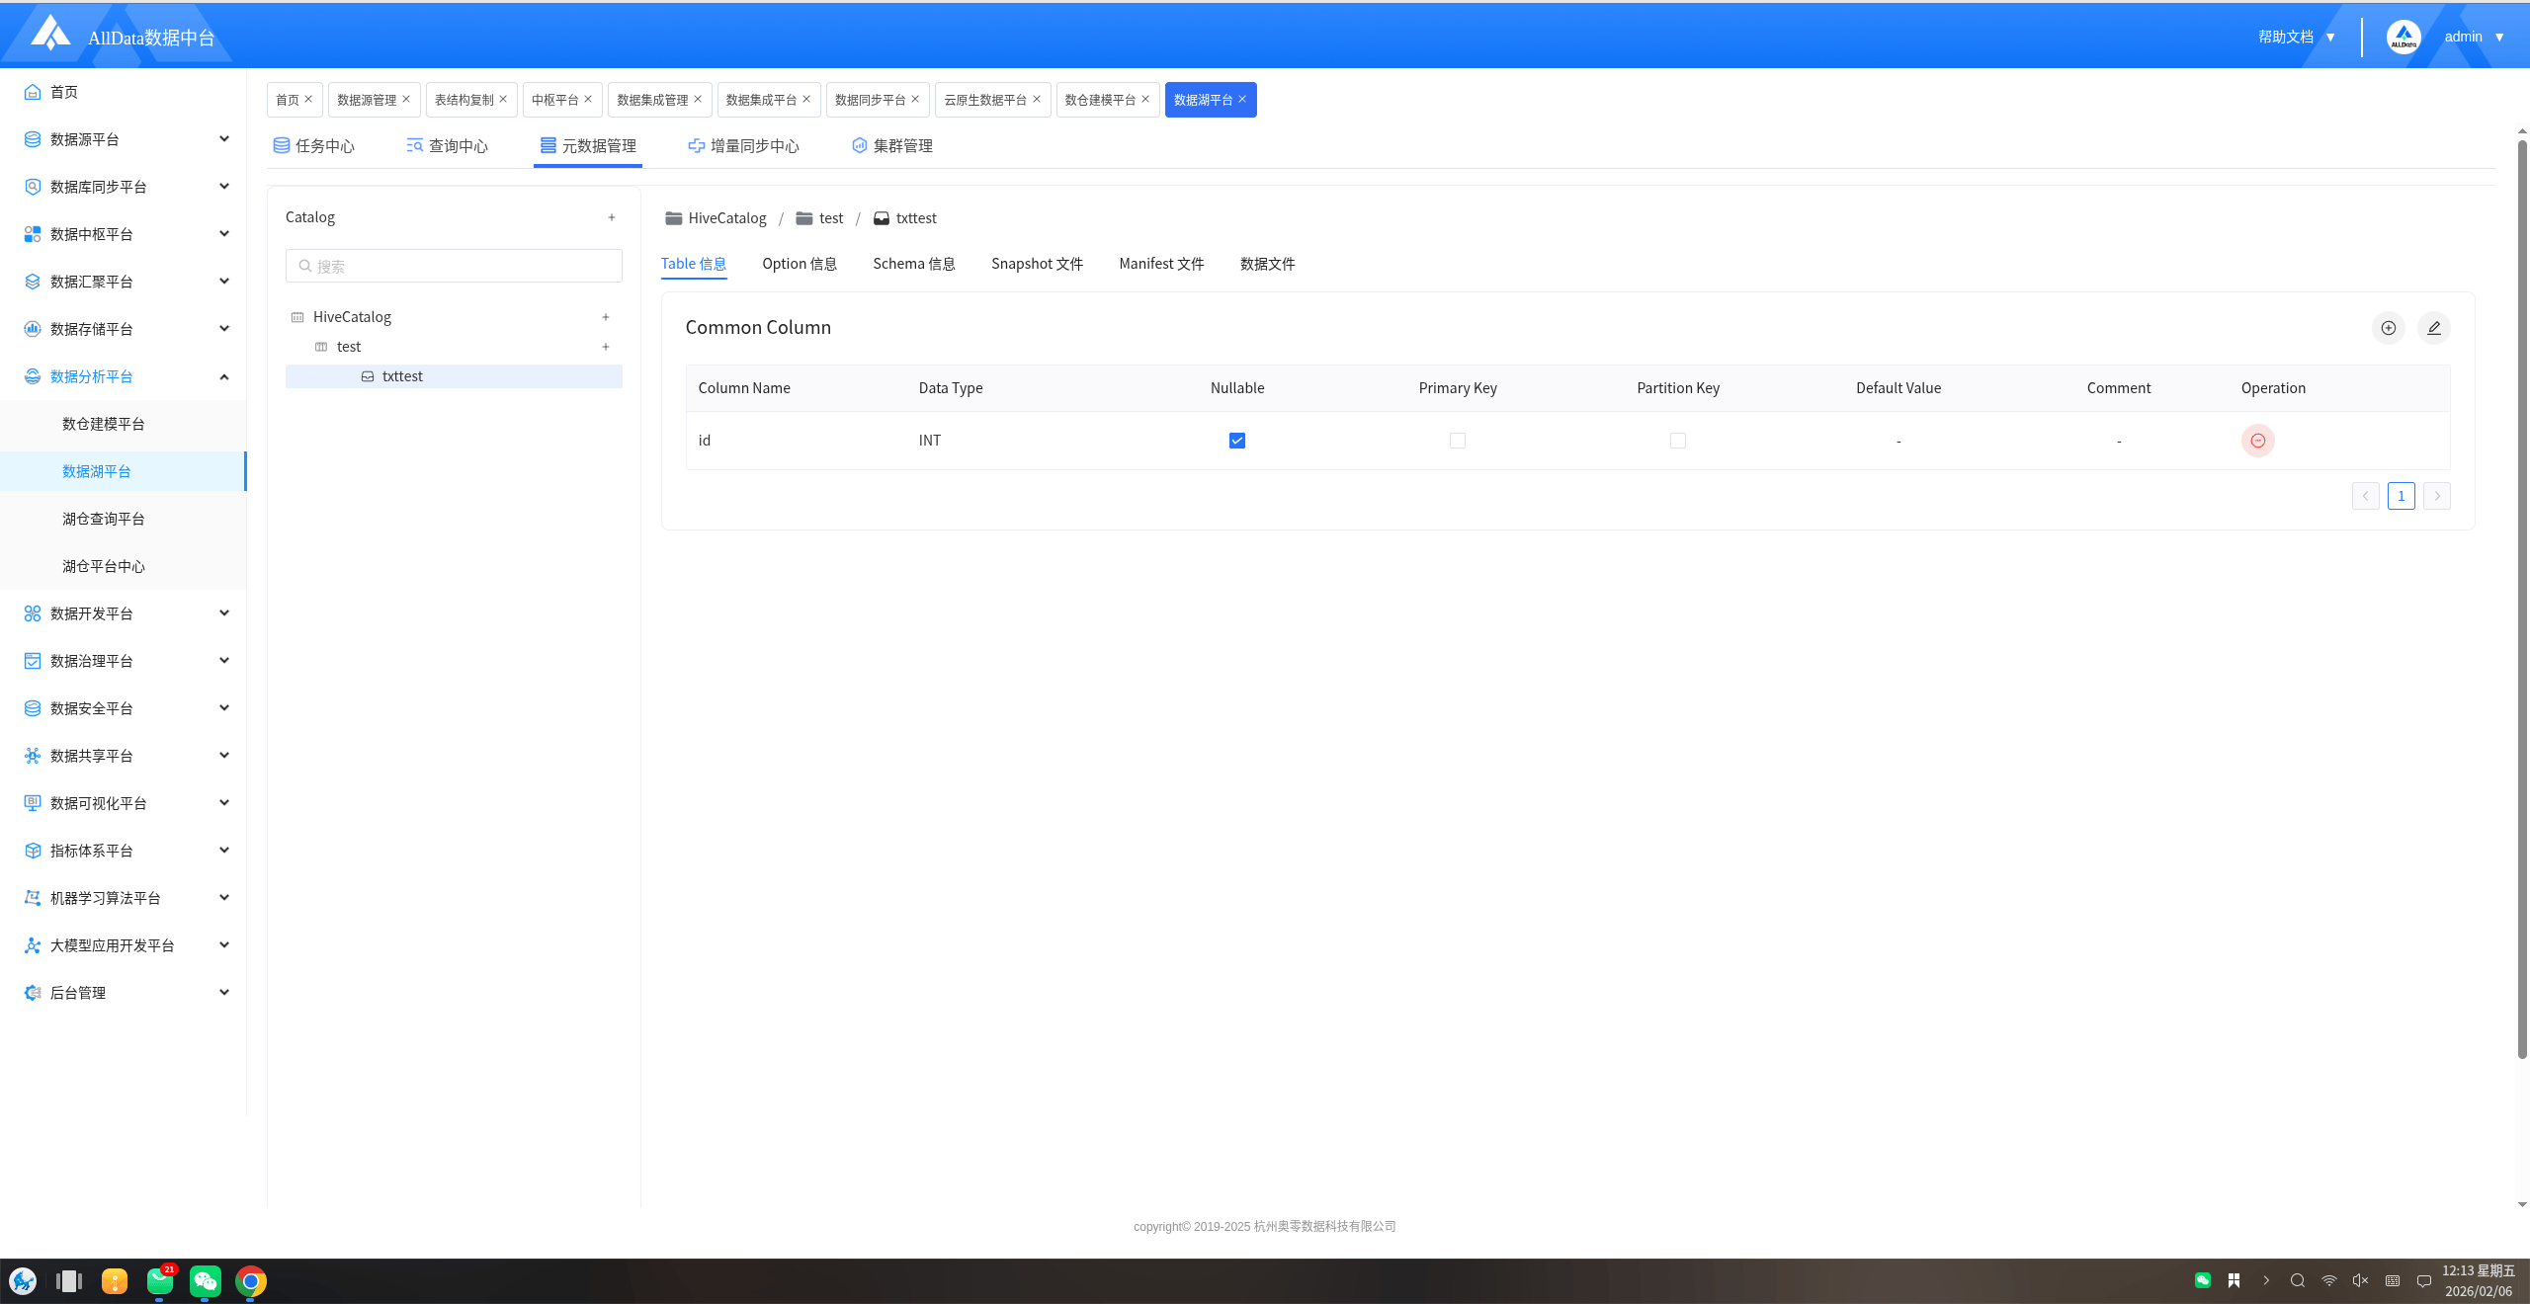Viewport: 2530px width, 1304px height.
Task: Click the plus icon beside test database
Action: [606, 347]
